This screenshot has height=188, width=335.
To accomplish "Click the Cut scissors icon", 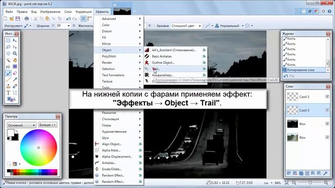I will 36,19.
